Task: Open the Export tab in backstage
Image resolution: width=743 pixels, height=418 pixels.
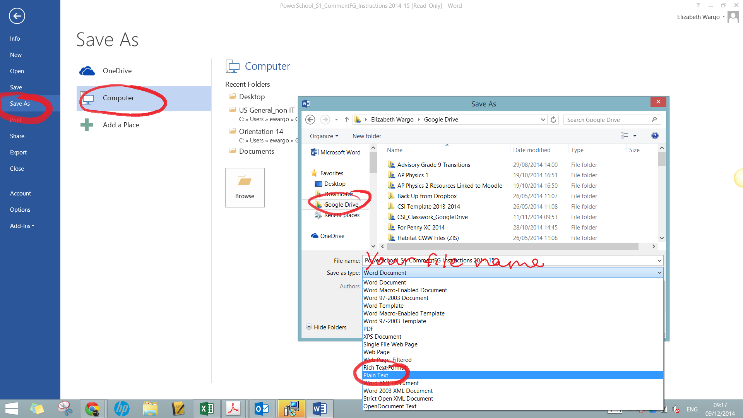Action: pos(18,152)
